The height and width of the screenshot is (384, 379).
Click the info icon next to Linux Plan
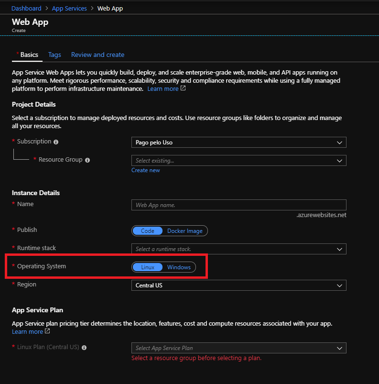pyautogui.click(x=84, y=348)
